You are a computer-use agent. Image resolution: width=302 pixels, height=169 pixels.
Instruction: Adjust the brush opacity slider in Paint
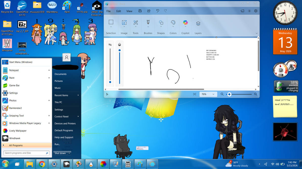pyautogui.click(x=120, y=51)
